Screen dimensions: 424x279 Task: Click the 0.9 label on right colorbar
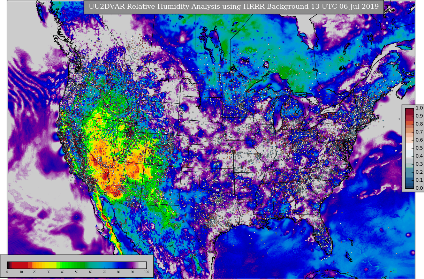coord(419,116)
